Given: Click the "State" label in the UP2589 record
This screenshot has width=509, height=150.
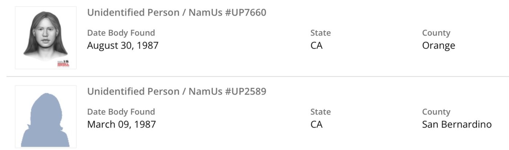Looking at the screenshot, I should 320,112.
